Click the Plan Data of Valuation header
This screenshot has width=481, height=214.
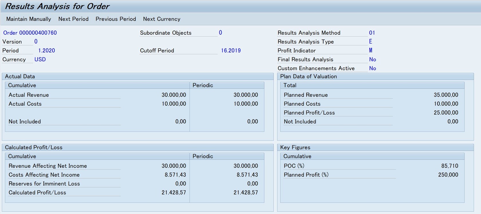(x=308, y=76)
